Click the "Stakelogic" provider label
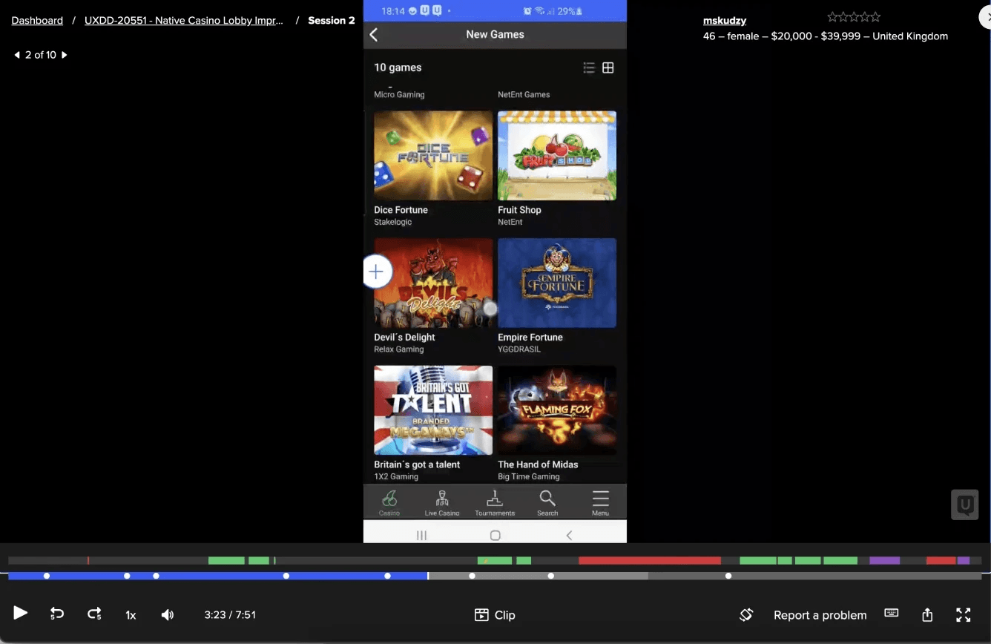Screen dimensions: 991x644 pyautogui.click(x=393, y=222)
